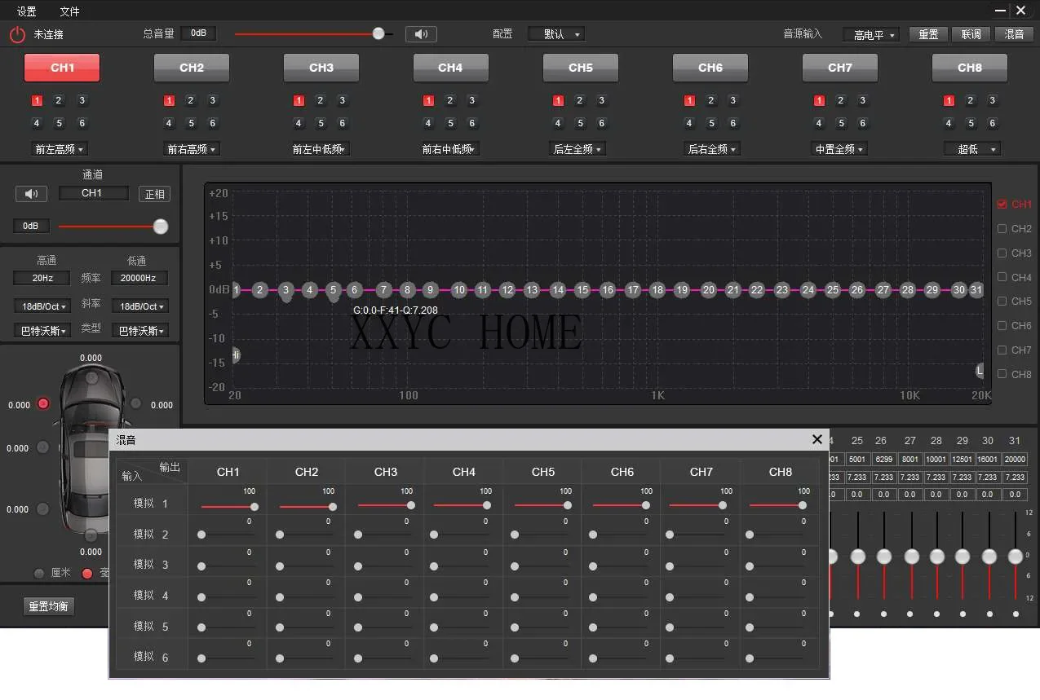Switch to channel CH3

[321, 68]
